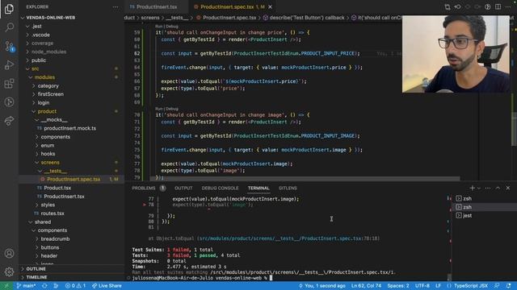Screen dimensions: 517x290
Task: Click Debug above the change image test
Action: click(x=172, y=109)
